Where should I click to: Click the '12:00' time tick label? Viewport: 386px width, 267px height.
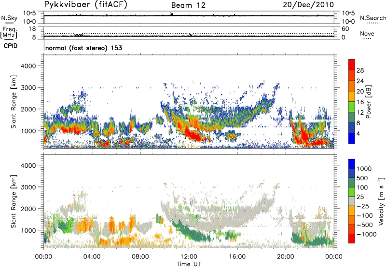point(189,257)
